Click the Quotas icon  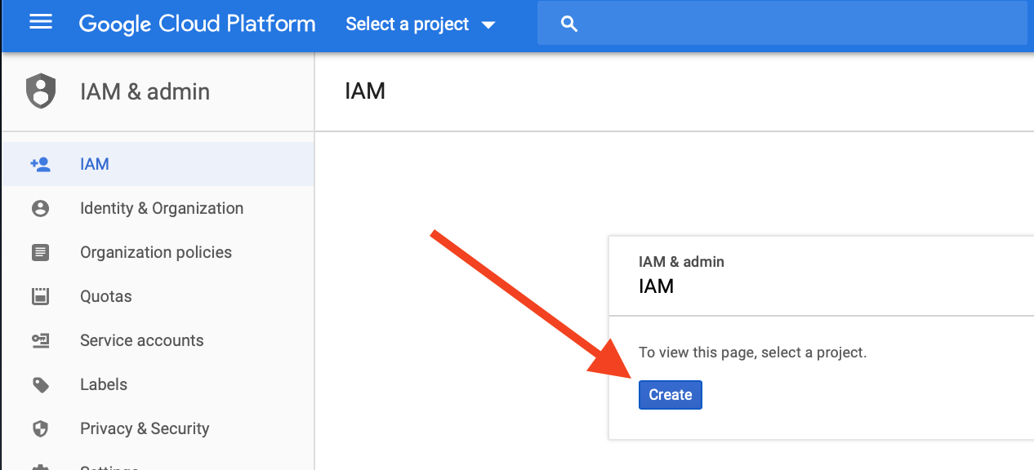pos(40,296)
